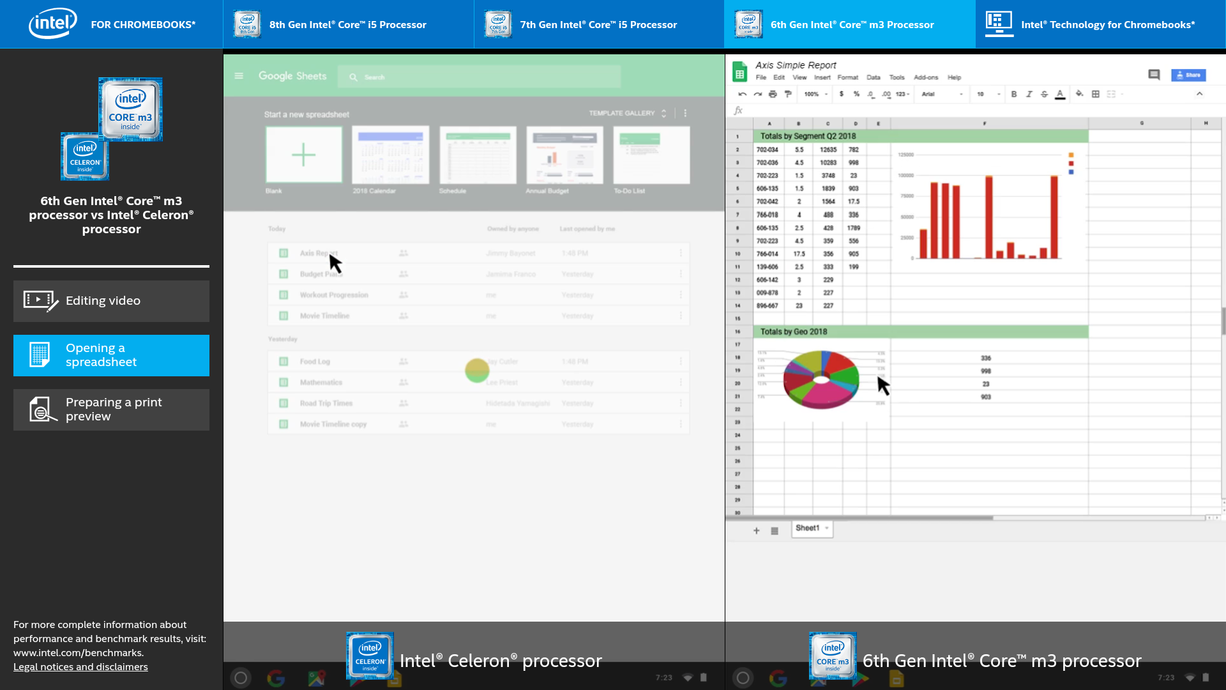
Task: Click the merge cells icon
Action: click(1111, 94)
